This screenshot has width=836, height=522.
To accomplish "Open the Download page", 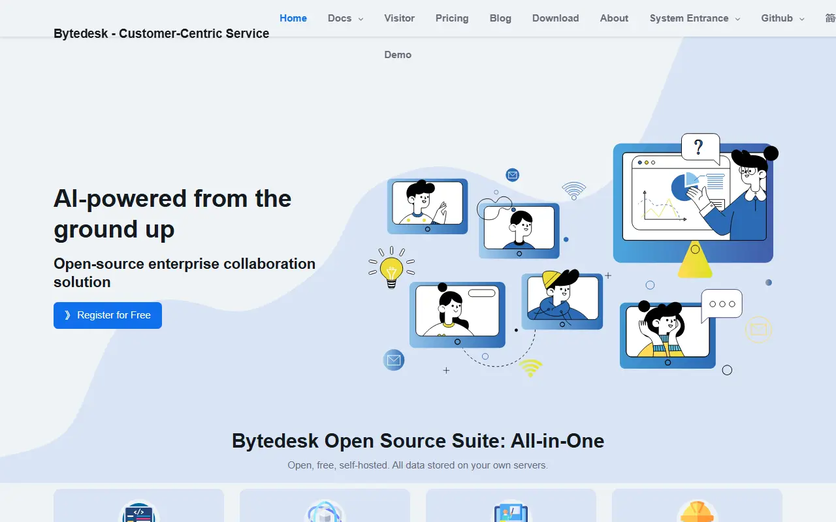I will (x=556, y=18).
